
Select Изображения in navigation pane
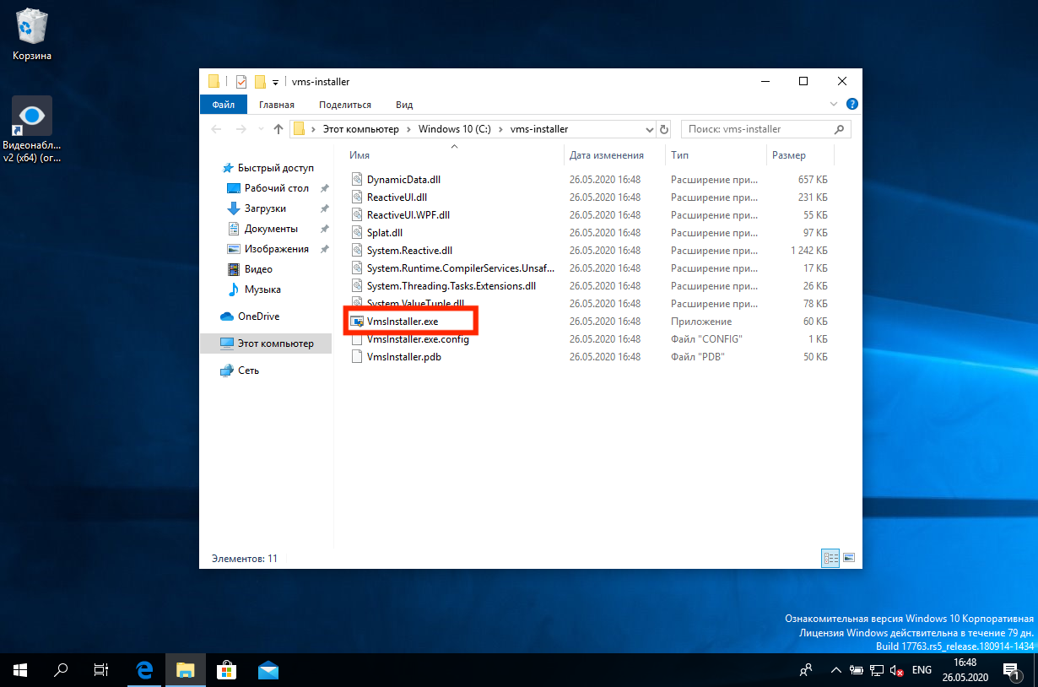tap(277, 249)
